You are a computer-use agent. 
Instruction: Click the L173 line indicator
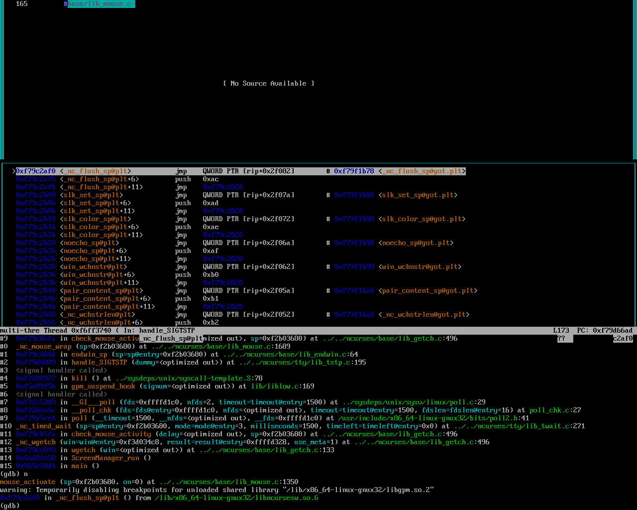(x=561, y=331)
